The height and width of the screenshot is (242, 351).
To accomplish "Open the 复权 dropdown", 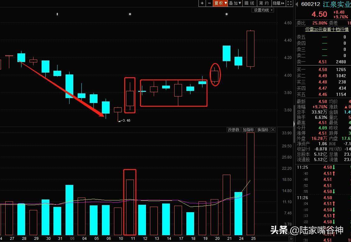I will point(221,3).
